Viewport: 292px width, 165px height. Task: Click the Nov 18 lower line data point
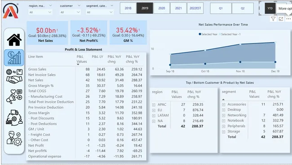tap(240, 62)
